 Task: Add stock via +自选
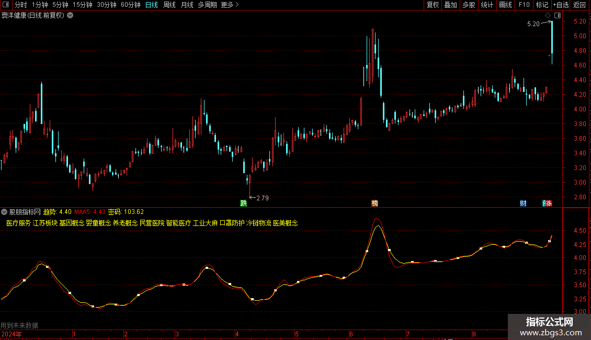click(x=561, y=5)
